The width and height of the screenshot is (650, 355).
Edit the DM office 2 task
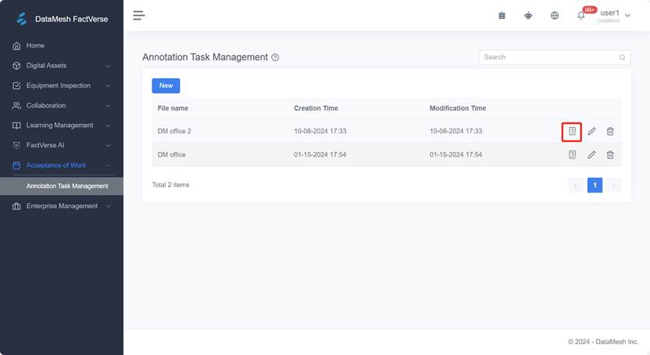coord(591,132)
